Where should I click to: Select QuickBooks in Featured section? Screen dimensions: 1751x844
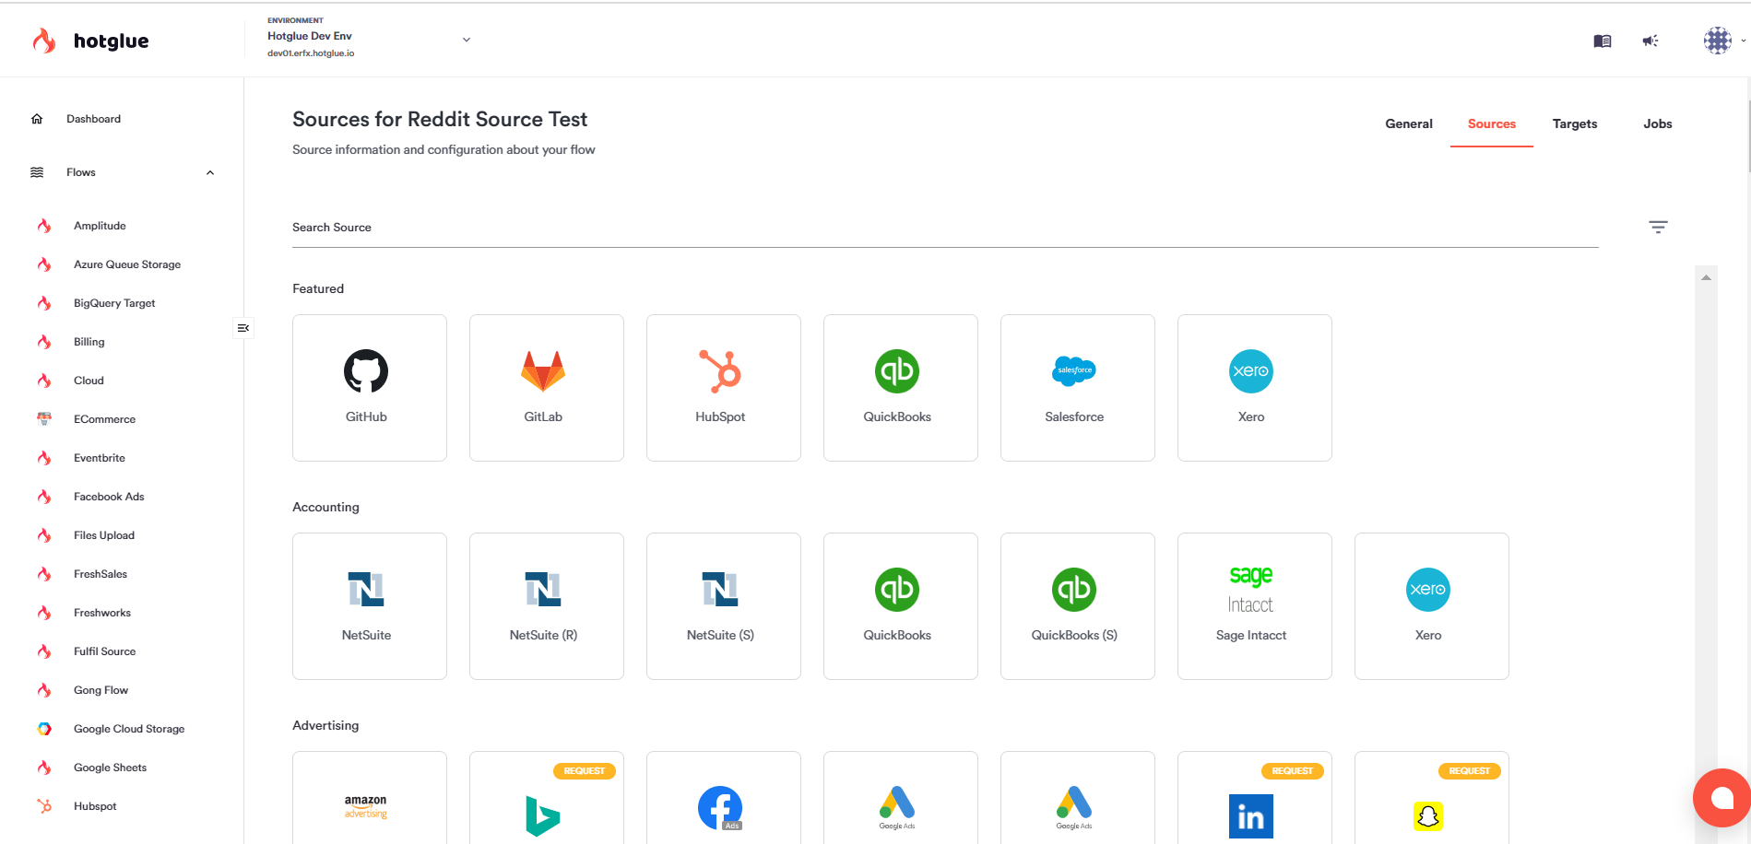point(901,388)
